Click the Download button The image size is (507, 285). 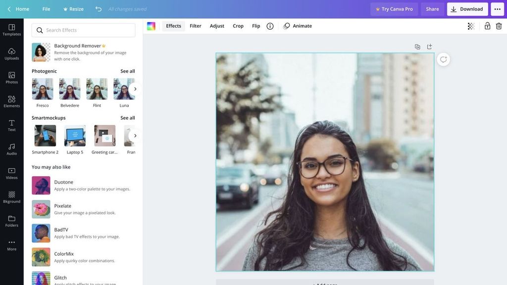coord(467,8)
